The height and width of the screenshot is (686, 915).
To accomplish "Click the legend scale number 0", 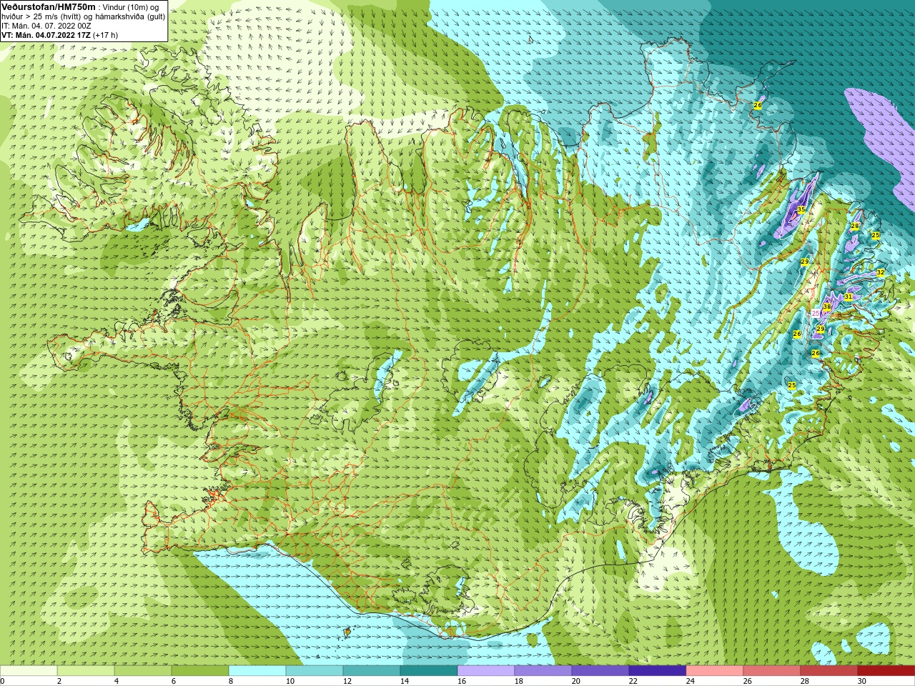I will click(x=3, y=681).
